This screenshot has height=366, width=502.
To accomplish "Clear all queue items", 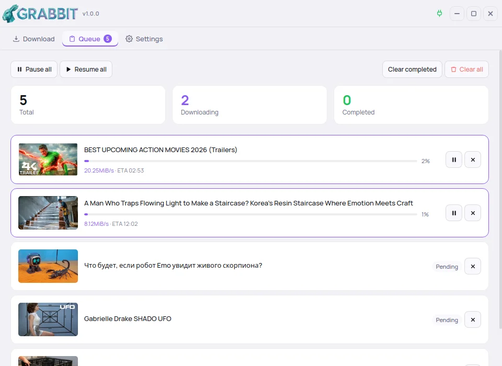I will (x=466, y=69).
